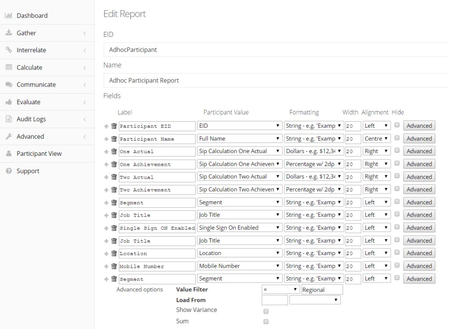The width and height of the screenshot is (449, 329).
Task: Click Advanced wrench icon in sidebar
Action: point(9,136)
